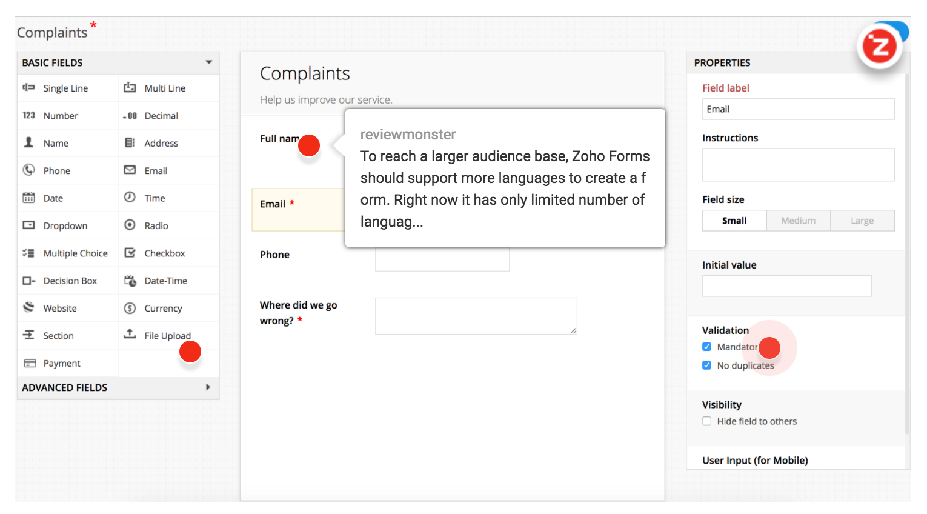This screenshot has width=927, height=514.
Task: Choose Large field size
Action: pos(862,220)
